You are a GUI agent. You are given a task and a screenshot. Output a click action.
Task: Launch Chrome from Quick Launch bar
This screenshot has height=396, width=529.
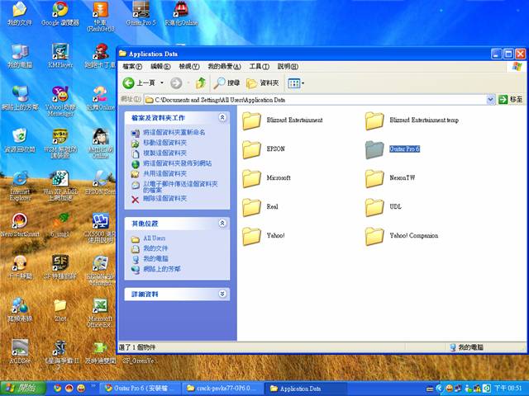(58, 389)
